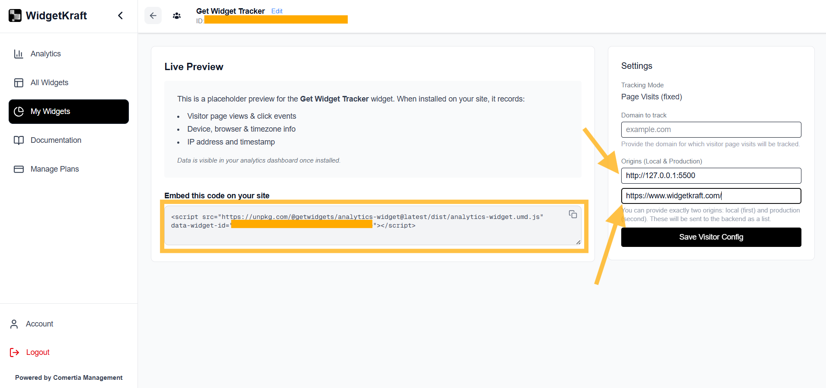Open the All Widgets page
This screenshot has width=826, height=388.
(x=49, y=83)
